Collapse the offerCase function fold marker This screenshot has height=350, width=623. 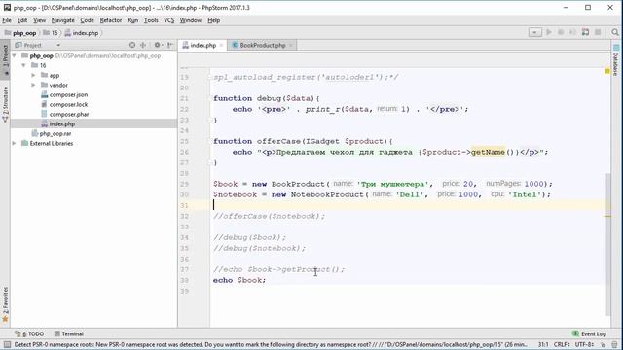(210, 141)
